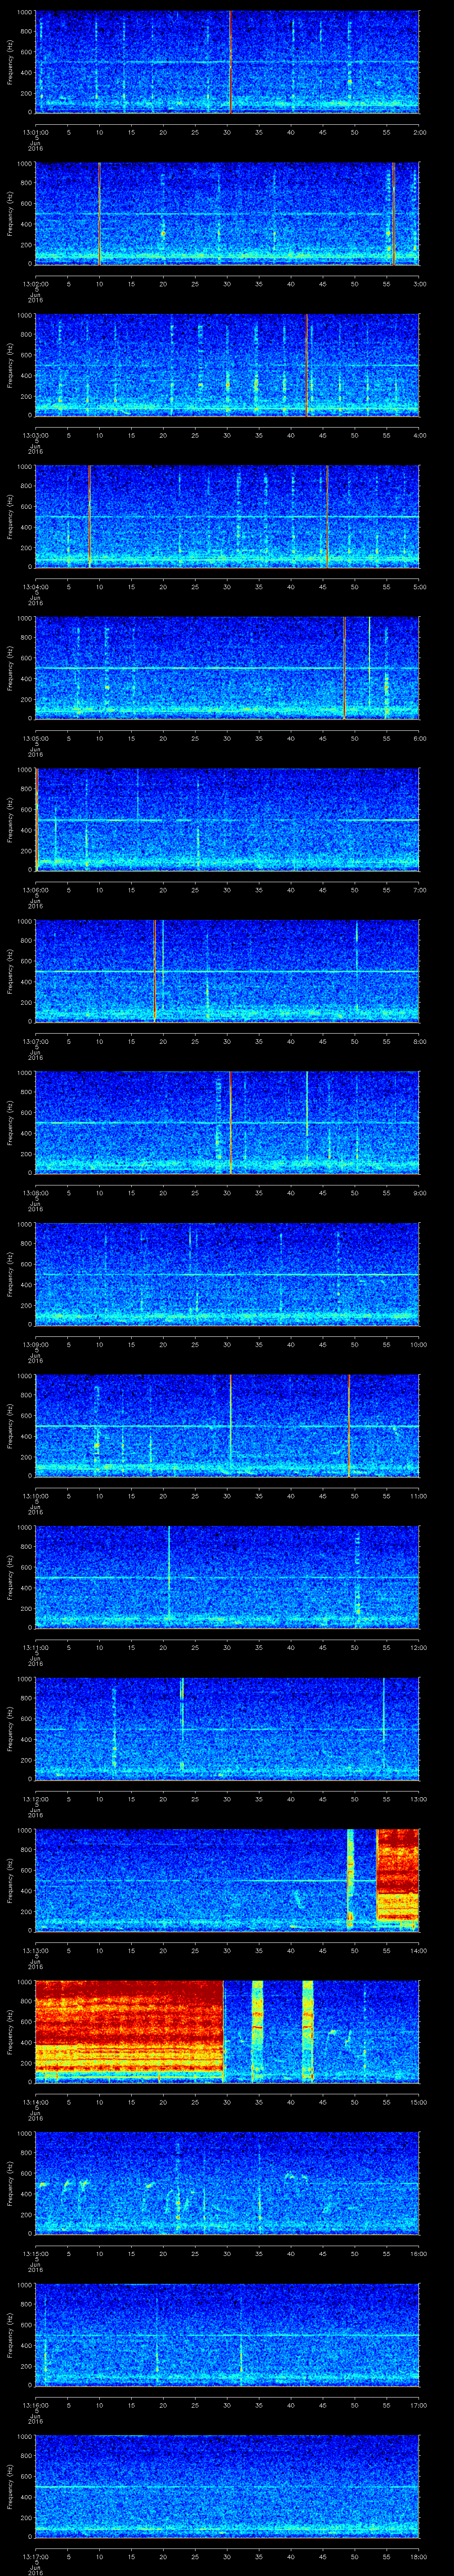Click the "13:13:00" start time label

coord(36,1950)
